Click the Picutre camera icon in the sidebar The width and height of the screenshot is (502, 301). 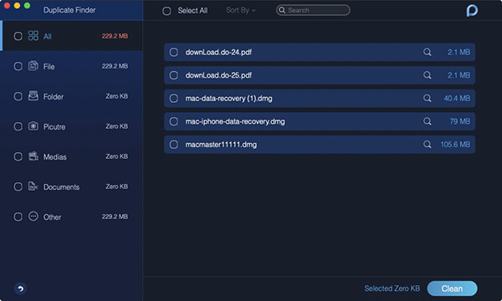pos(33,126)
